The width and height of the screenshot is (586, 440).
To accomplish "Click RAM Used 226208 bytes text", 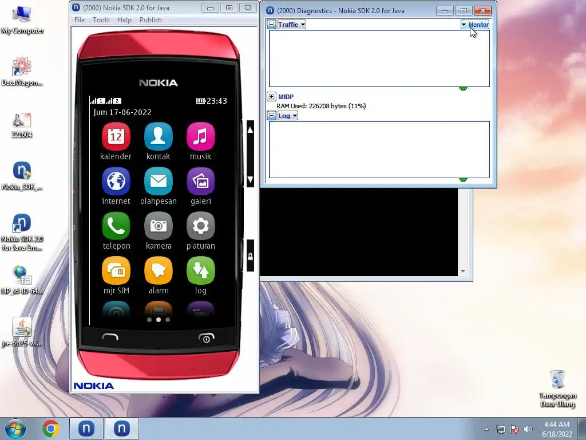I will 321,106.
